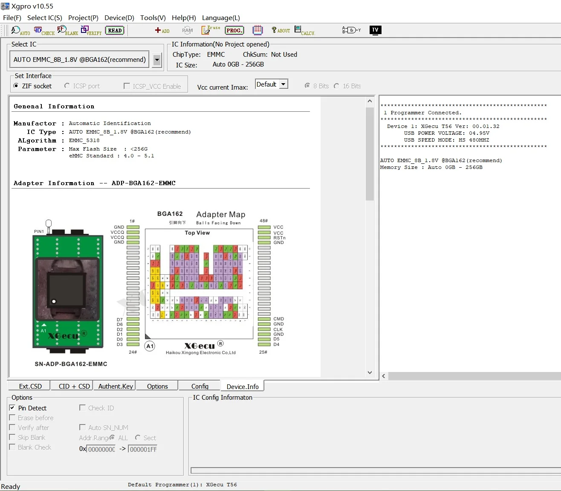Open the Select IC dropdown arrow
This screenshot has width=561, height=491.
click(157, 60)
